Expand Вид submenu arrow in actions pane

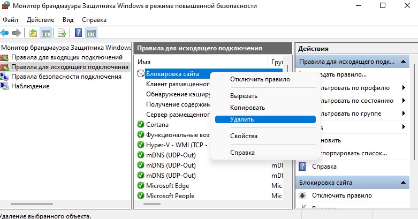click(404, 126)
